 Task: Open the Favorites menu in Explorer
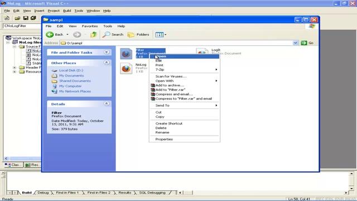point(90,26)
